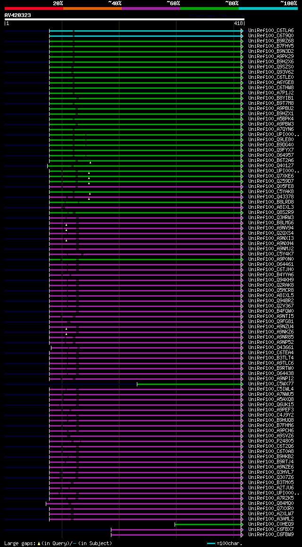Select hit label UniRef100_Q9LE80
The width and height of the screenshot is (302, 547).
pos(271,140)
